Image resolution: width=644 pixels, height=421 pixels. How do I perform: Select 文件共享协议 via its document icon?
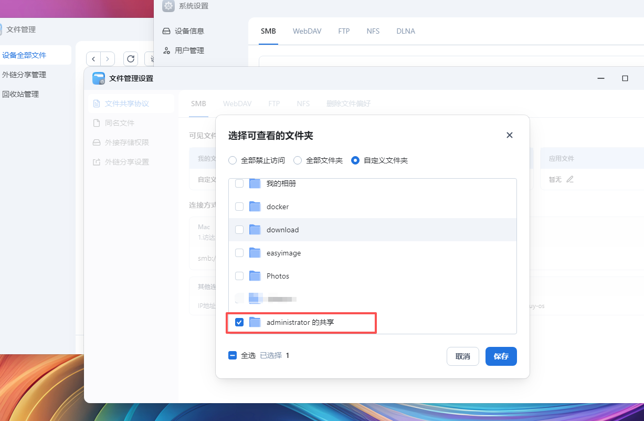(x=96, y=104)
